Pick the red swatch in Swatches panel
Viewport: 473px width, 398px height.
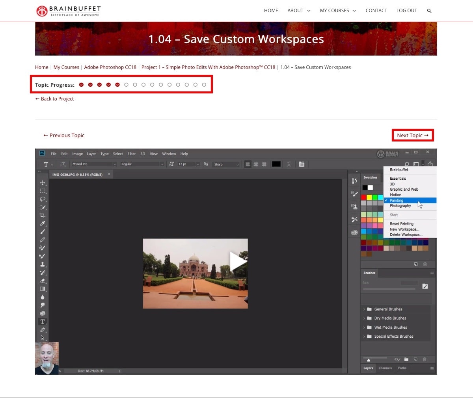click(x=364, y=197)
